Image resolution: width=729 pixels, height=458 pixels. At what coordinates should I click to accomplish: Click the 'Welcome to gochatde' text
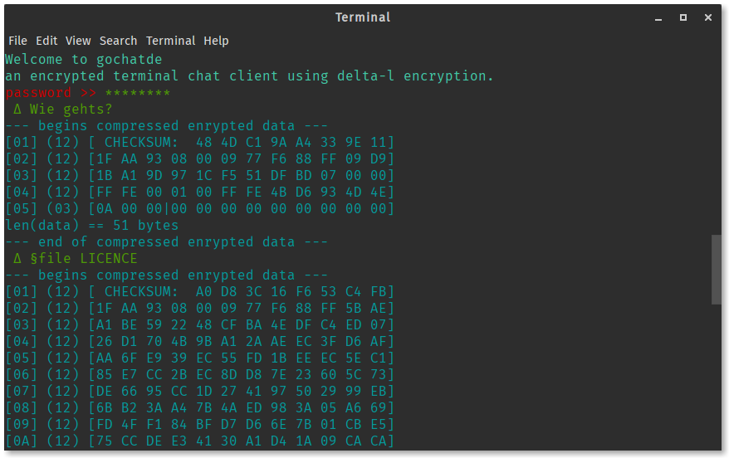coord(84,60)
